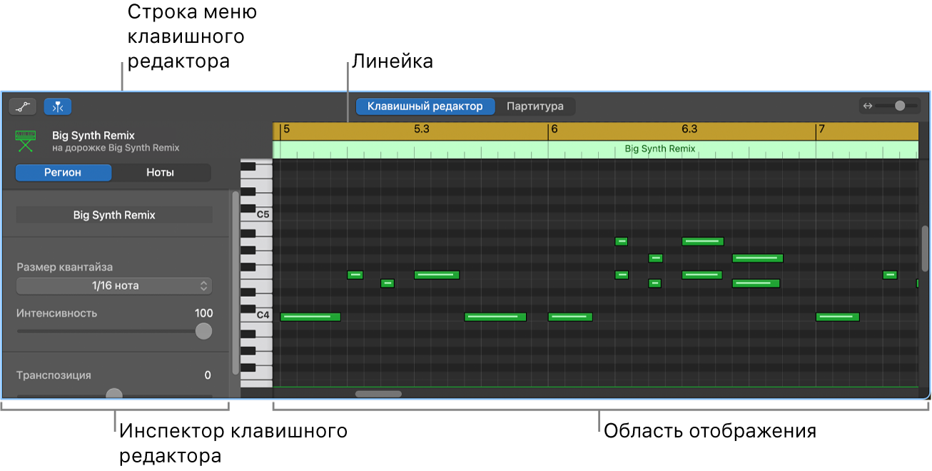Select the Регион tab
Image resolution: width=932 pixels, height=471 pixels.
[x=64, y=173]
